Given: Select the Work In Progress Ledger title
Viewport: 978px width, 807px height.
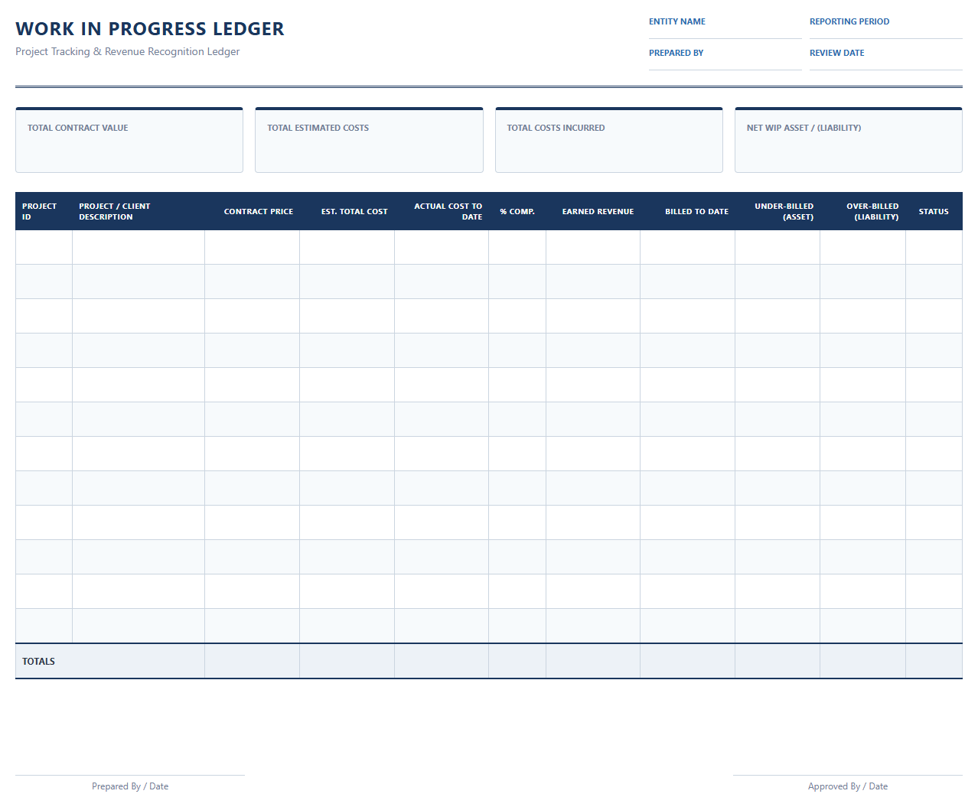Looking at the screenshot, I should tap(150, 29).
